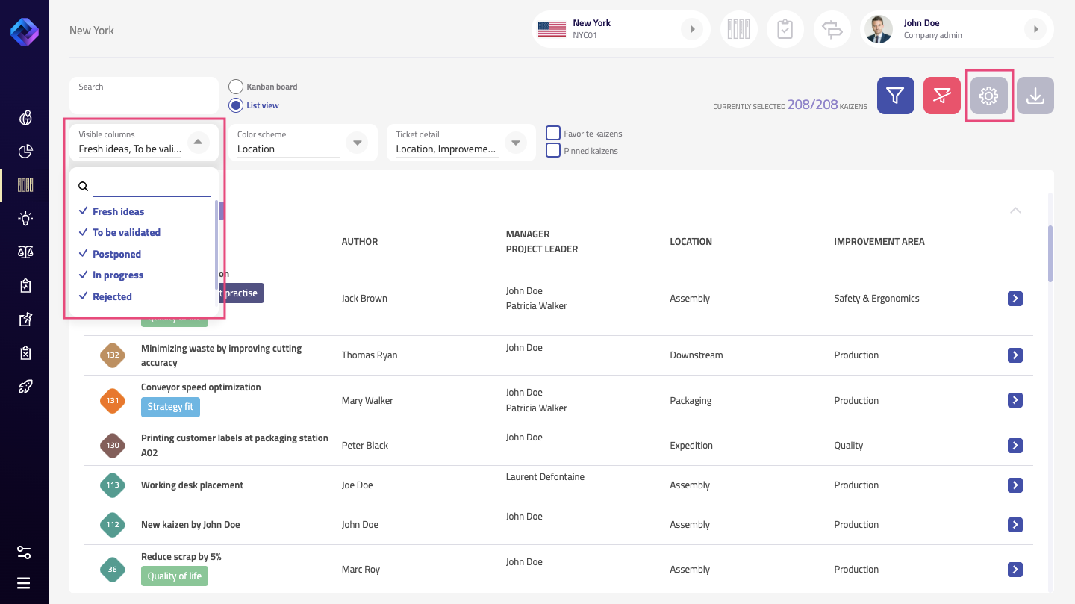The height and width of the screenshot is (604, 1075).
Task: Enable the Favorite kaizens checkbox
Action: click(553, 134)
